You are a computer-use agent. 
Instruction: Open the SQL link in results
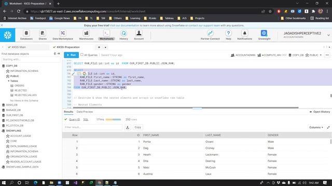[x=86, y=119]
